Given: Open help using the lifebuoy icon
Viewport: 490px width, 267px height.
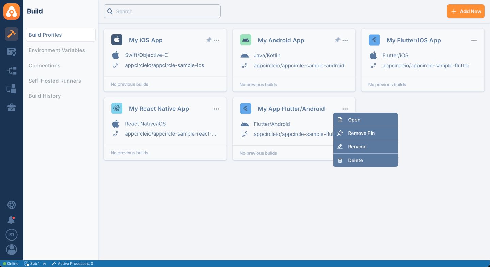Looking at the screenshot, I should [x=12, y=205].
